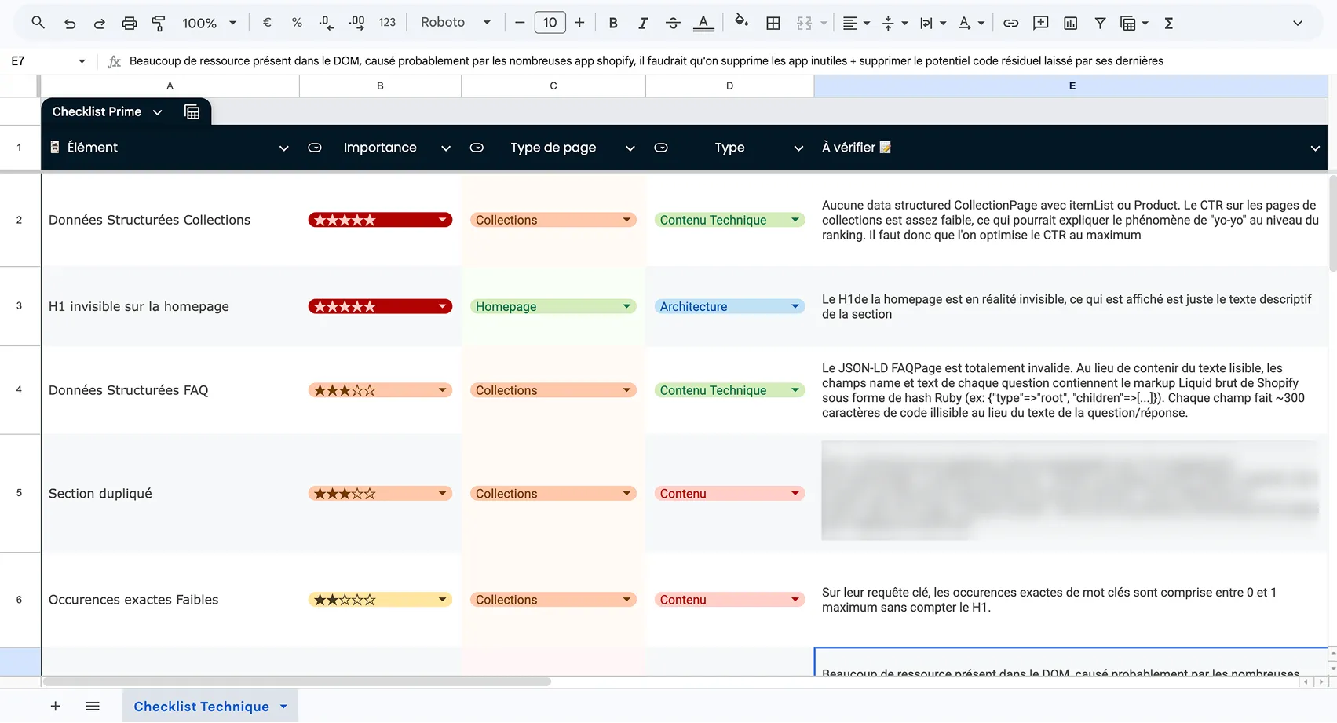Click the horizontal scrollbar
Image resolution: width=1337 pixels, height=723 pixels.
click(x=297, y=681)
